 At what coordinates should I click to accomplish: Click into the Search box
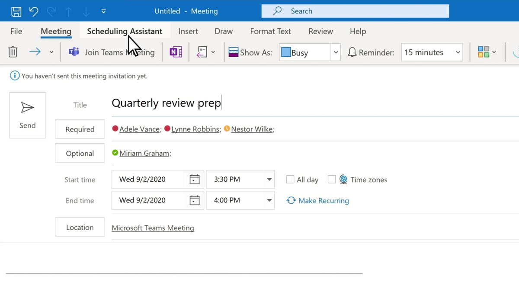[355, 11]
